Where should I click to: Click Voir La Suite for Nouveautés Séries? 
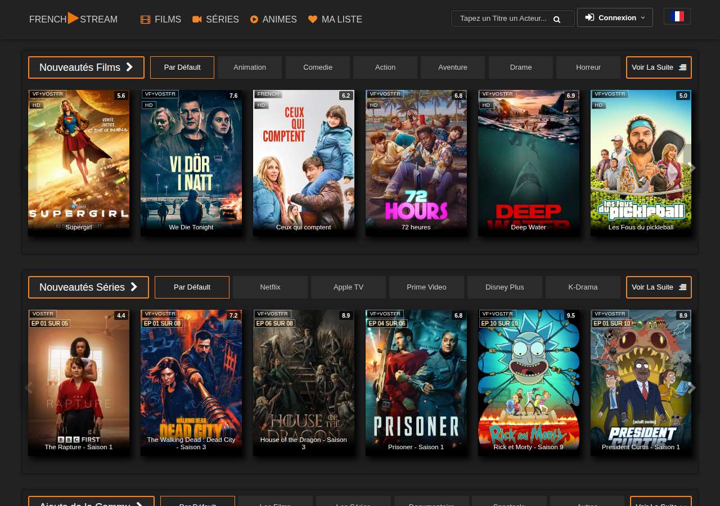coord(659,287)
